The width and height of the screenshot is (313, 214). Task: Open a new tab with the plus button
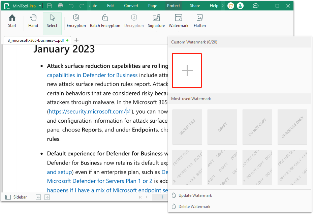pyautogui.click(x=76, y=40)
